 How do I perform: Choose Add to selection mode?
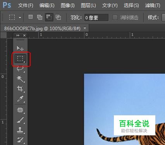(40, 17)
